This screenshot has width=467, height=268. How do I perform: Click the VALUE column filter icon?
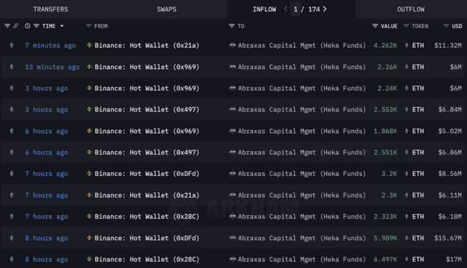[x=375, y=26]
